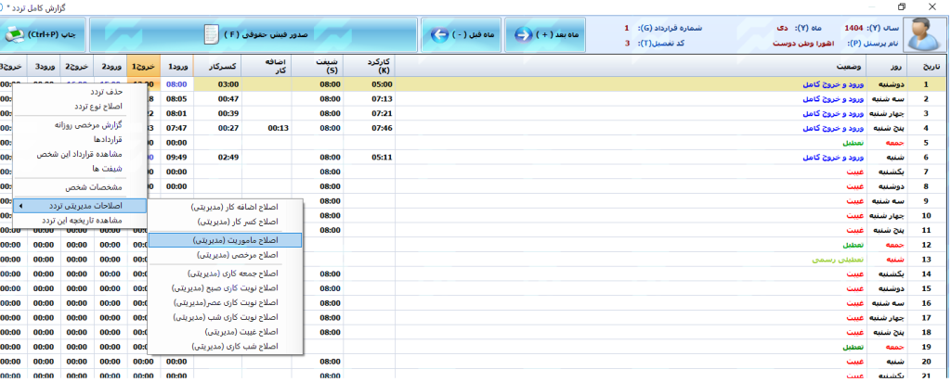Click the next month right-arrow icon

pos(523,35)
